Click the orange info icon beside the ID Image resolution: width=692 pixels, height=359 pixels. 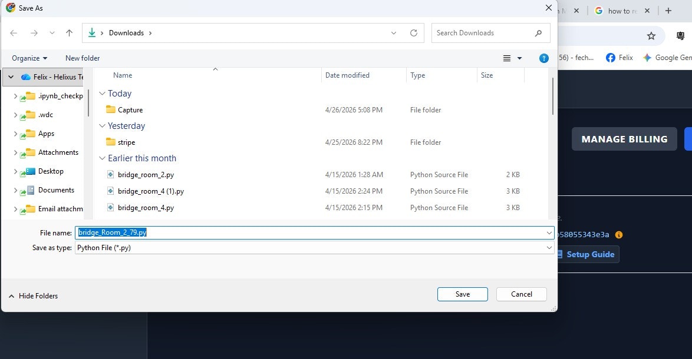point(619,235)
